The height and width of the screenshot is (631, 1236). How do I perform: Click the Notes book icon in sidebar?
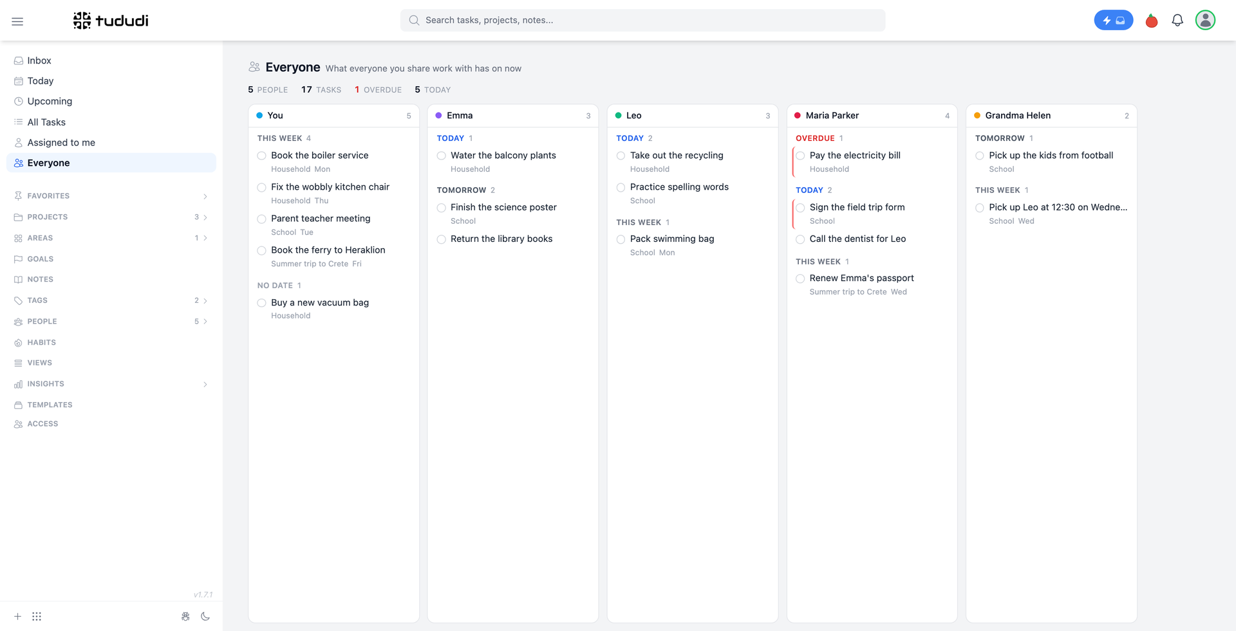click(18, 280)
